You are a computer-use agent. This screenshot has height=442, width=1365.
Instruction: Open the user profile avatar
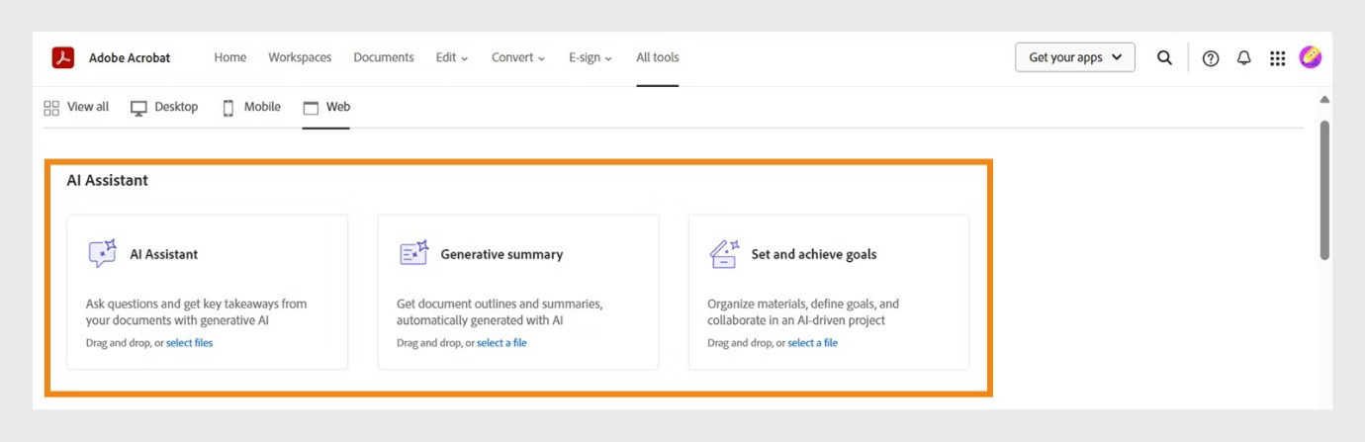[1311, 57]
